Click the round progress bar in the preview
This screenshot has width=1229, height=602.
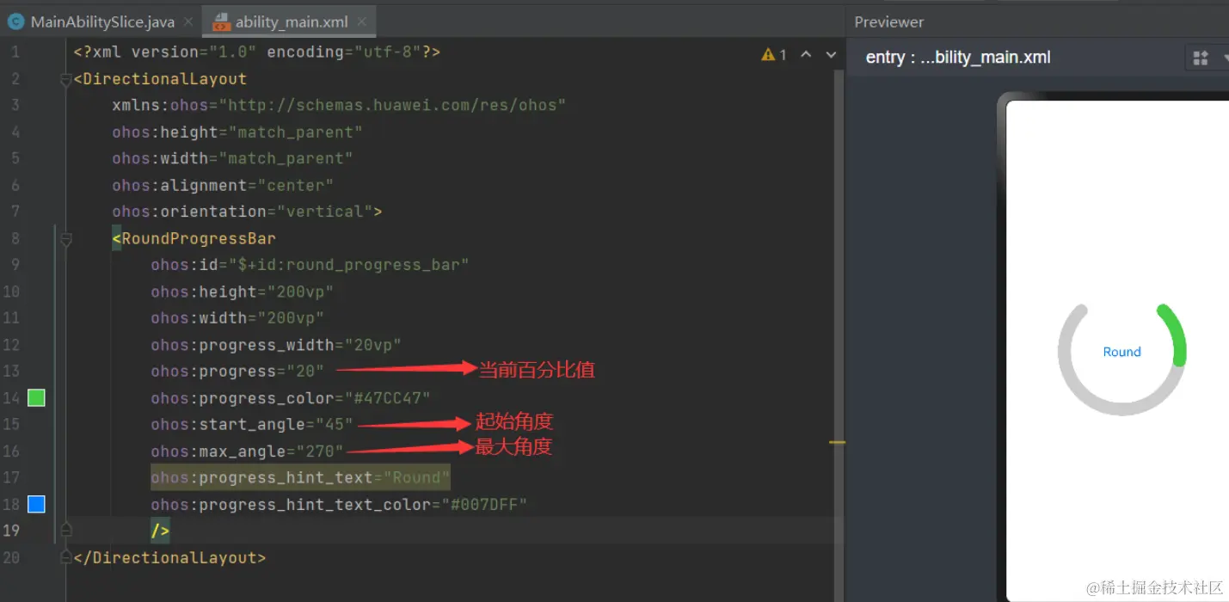(x=1122, y=359)
